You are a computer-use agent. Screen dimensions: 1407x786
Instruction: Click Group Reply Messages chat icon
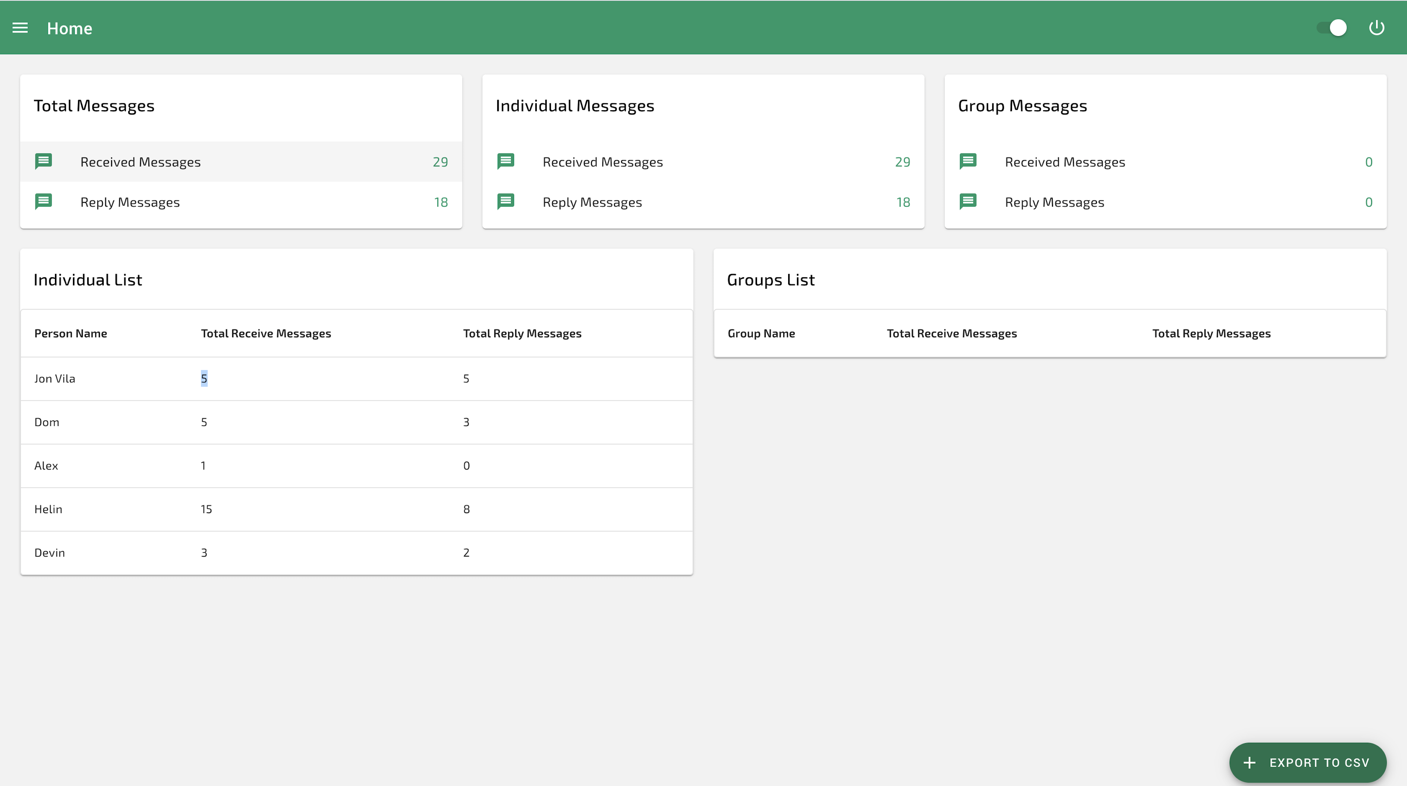(x=968, y=201)
